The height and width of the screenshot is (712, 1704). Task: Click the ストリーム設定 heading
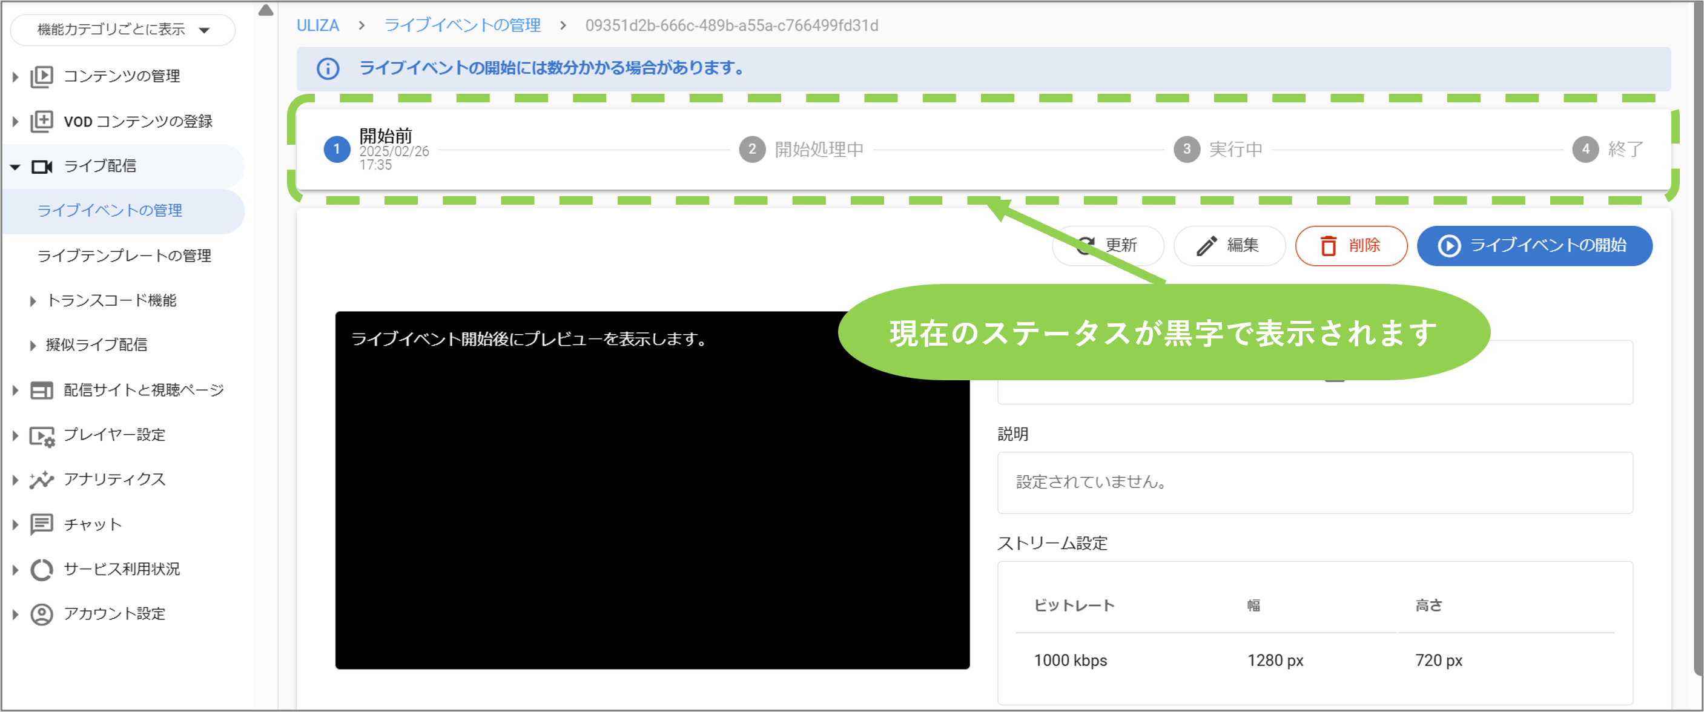1052,544
